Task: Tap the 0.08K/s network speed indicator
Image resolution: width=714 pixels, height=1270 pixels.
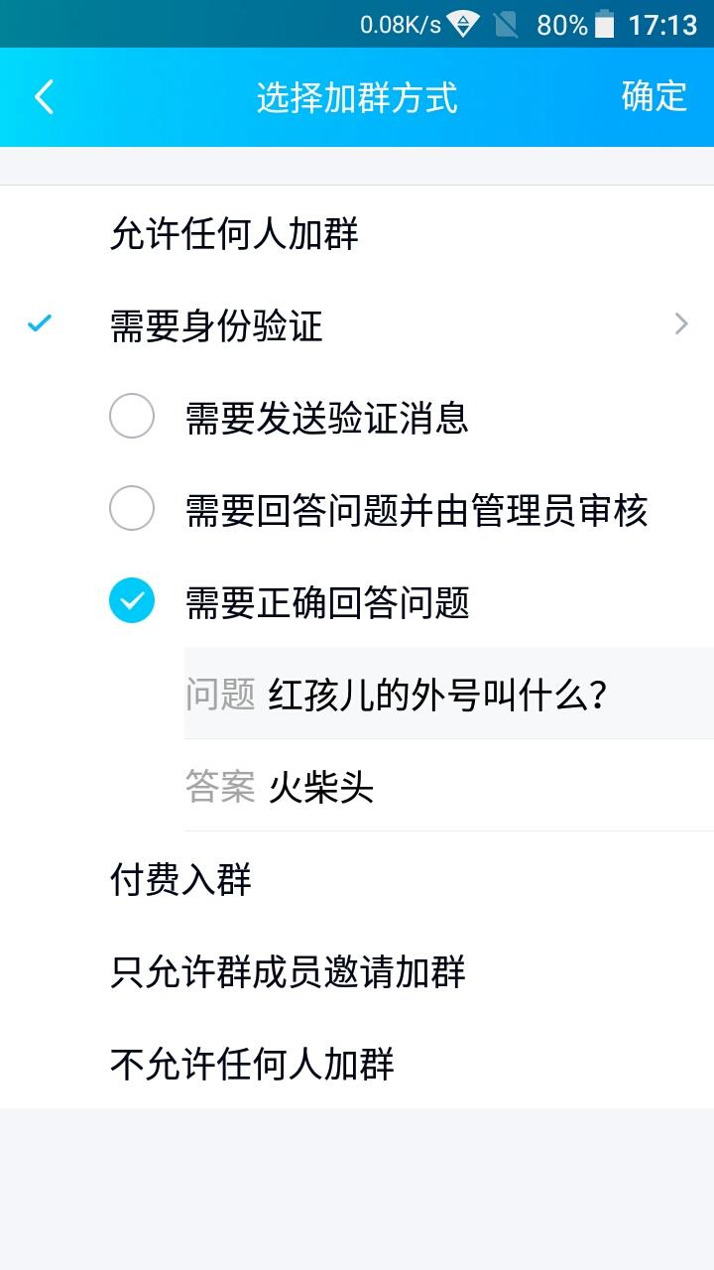Action: (400, 25)
